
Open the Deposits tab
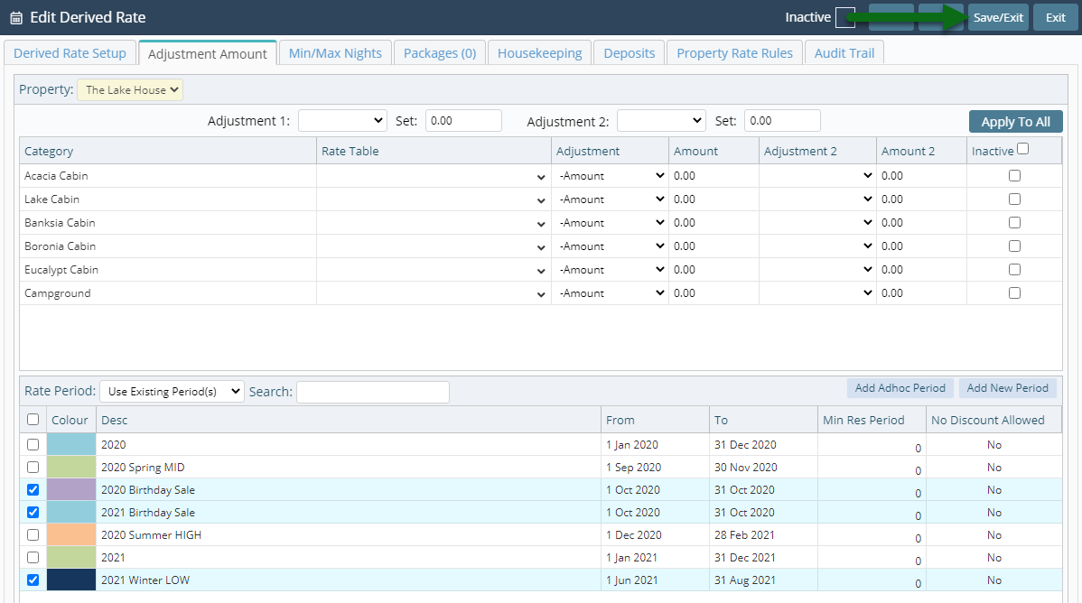click(x=630, y=53)
